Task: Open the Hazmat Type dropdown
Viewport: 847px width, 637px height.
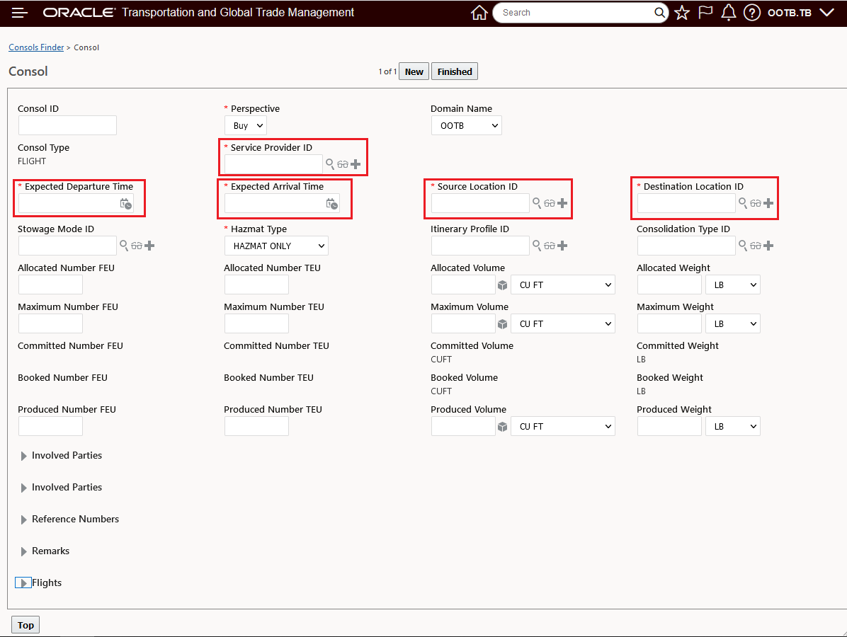Action: coord(276,246)
